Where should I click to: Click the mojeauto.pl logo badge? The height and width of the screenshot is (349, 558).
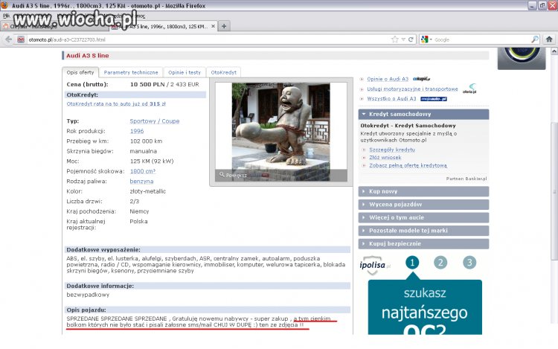coord(434,99)
